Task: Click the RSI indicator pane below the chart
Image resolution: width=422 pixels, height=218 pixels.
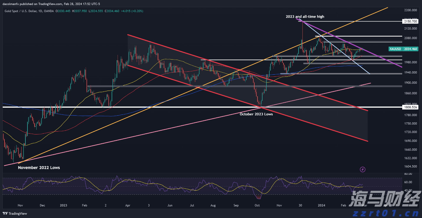Action: (177, 186)
